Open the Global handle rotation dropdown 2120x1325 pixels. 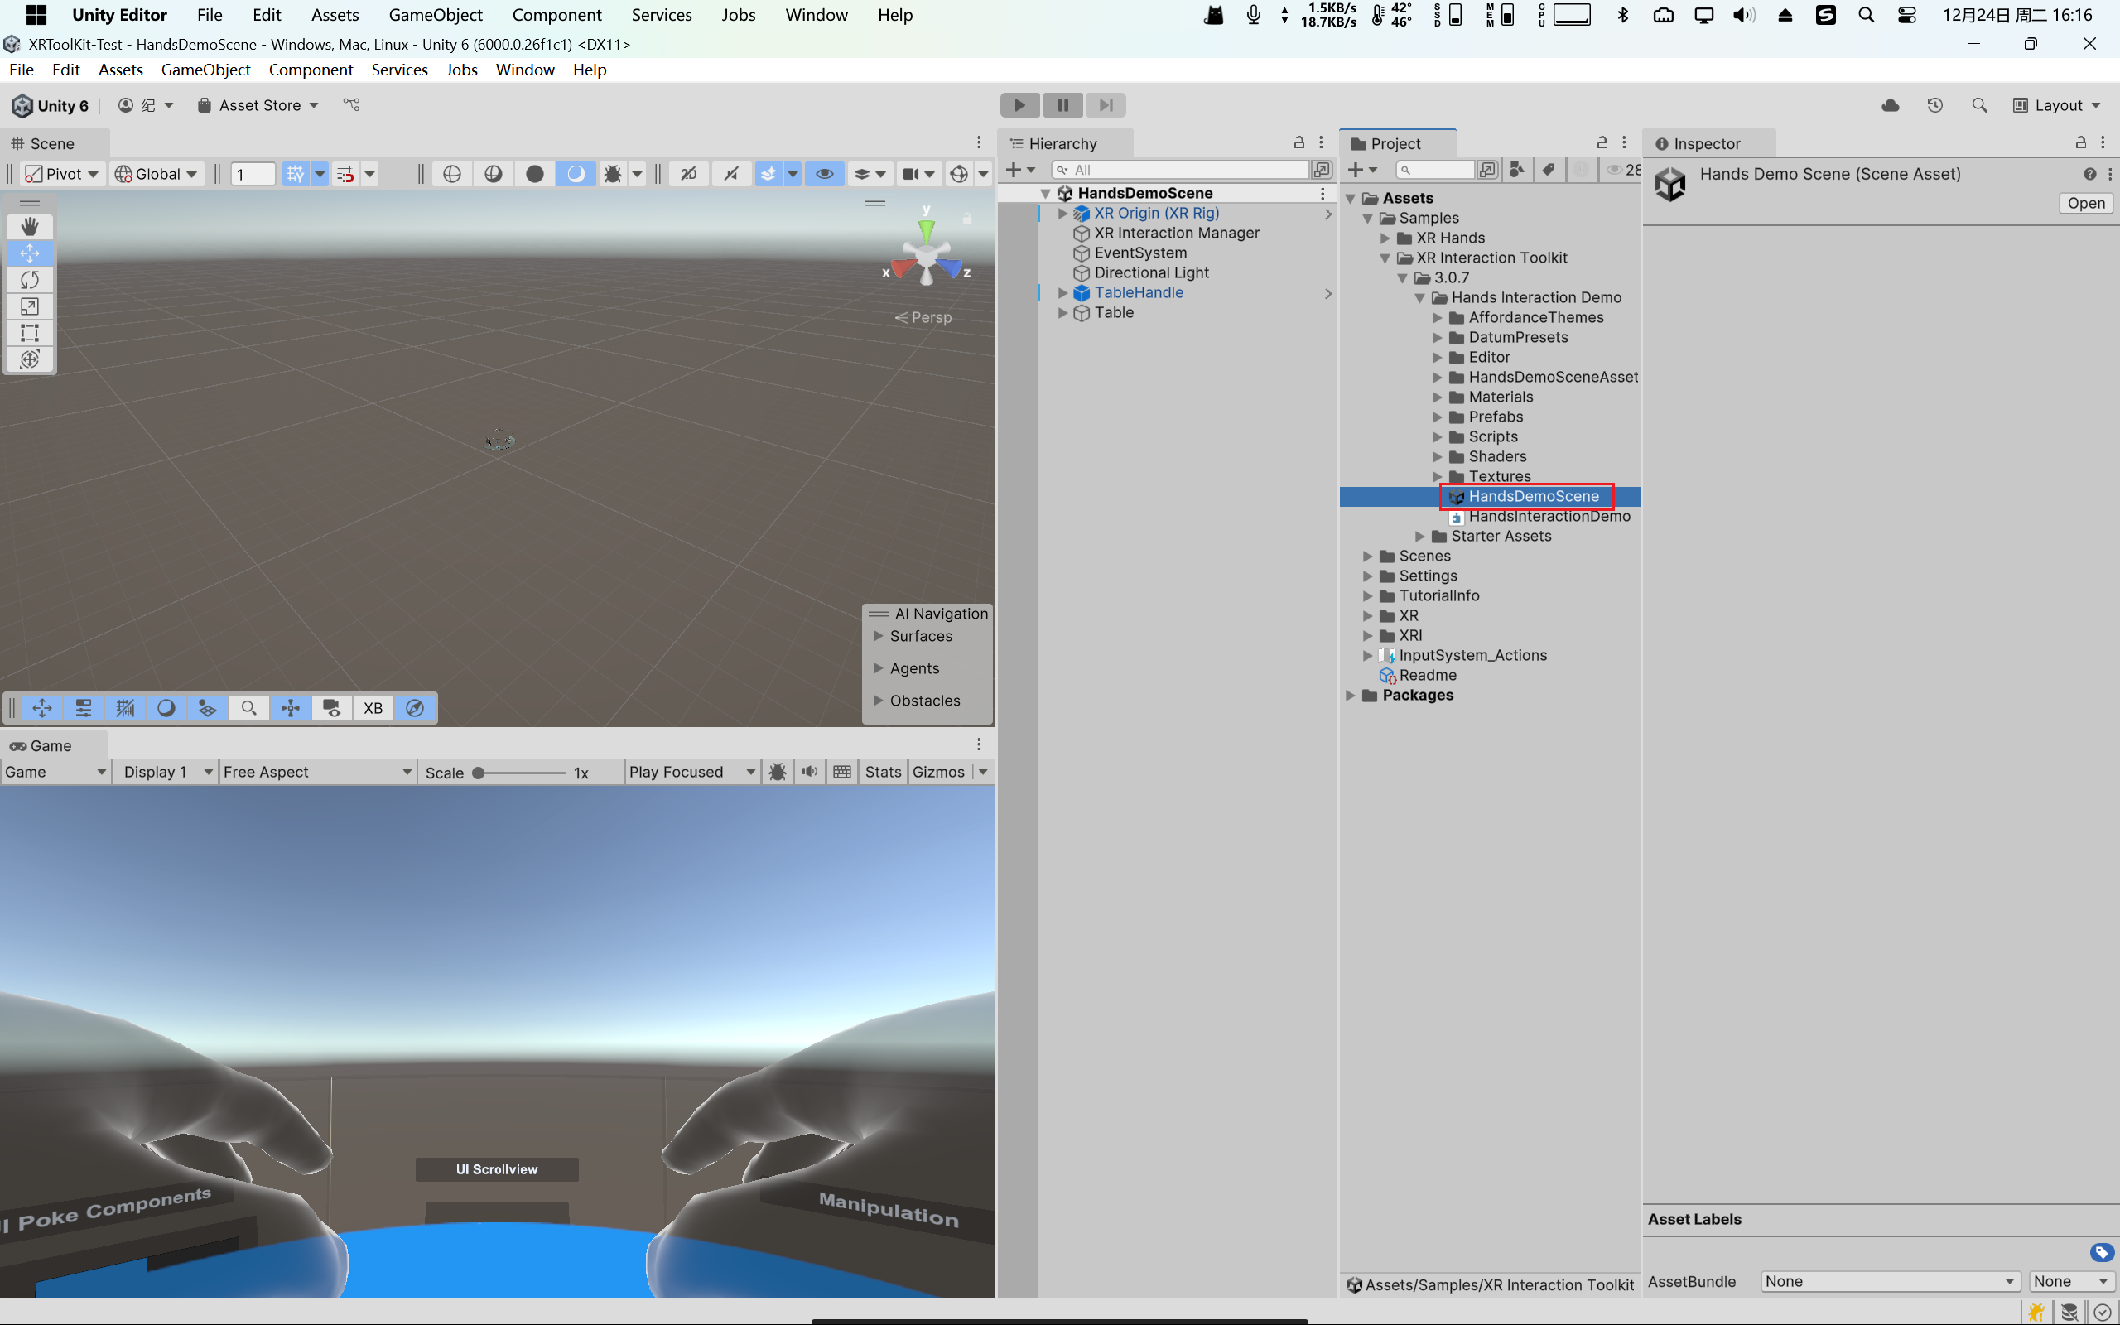tap(156, 174)
